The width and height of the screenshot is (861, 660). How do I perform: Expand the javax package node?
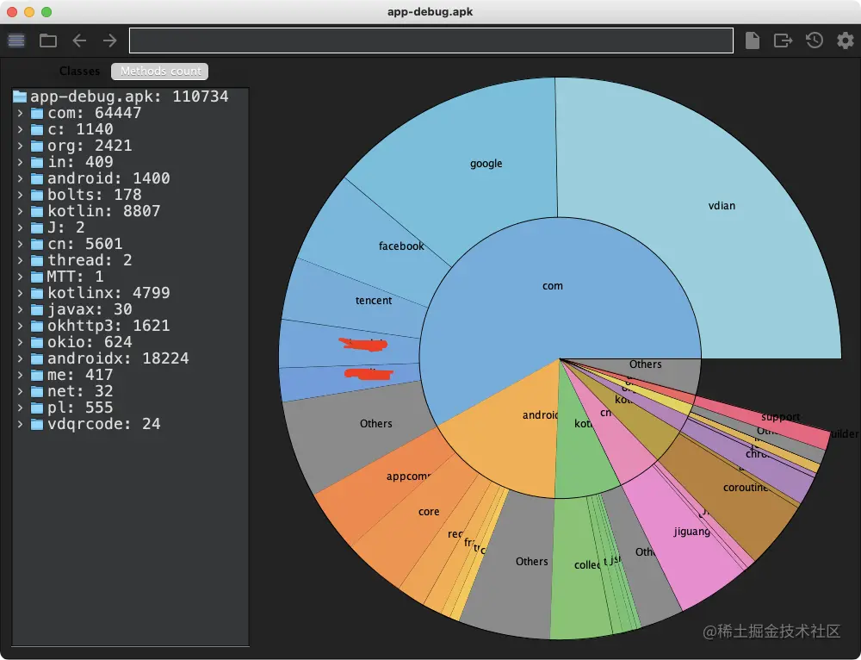[x=20, y=309]
